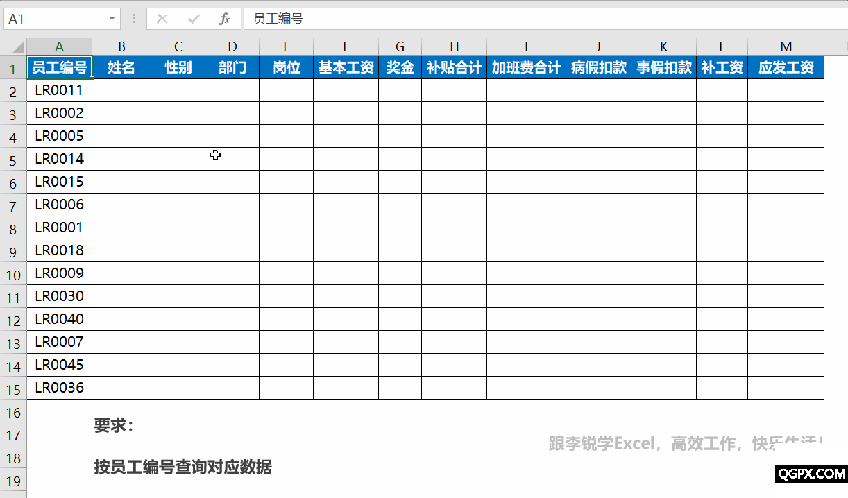This screenshot has height=498, width=848.
Task: Select row 1 header
Action: pyautogui.click(x=13, y=67)
